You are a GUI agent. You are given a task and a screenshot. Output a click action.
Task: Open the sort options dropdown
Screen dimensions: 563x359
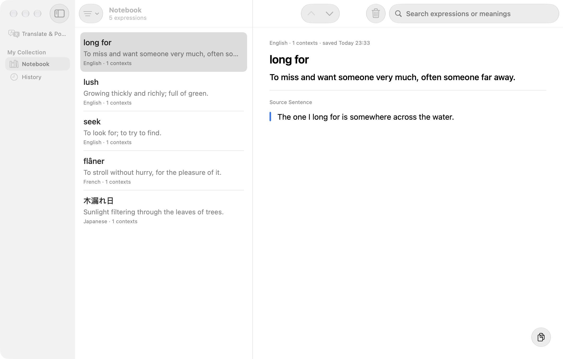(91, 14)
